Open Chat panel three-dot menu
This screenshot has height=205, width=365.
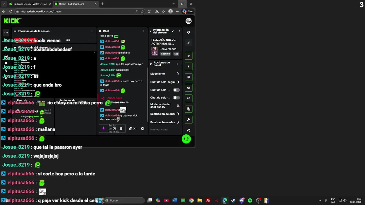coord(143,31)
